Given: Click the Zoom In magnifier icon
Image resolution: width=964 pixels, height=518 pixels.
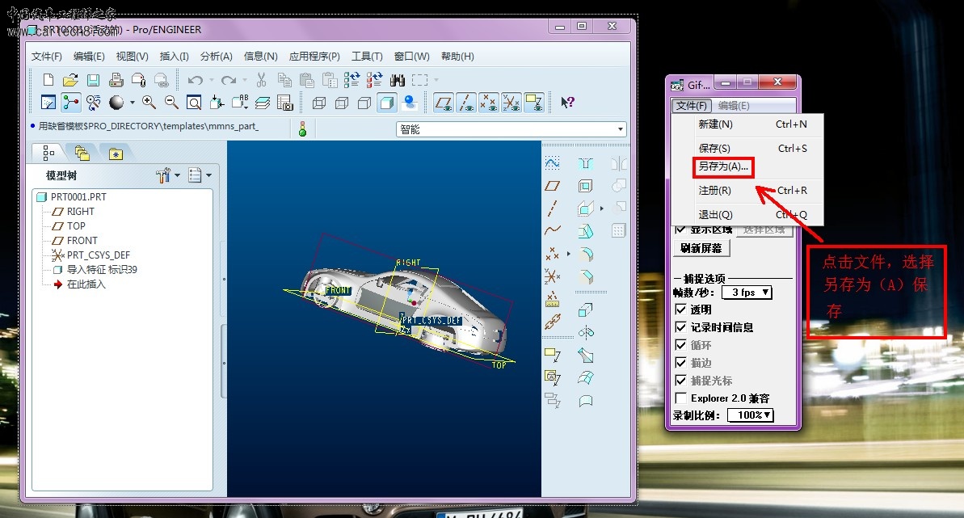Looking at the screenshot, I should pyautogui.click(x=149, y=102).
